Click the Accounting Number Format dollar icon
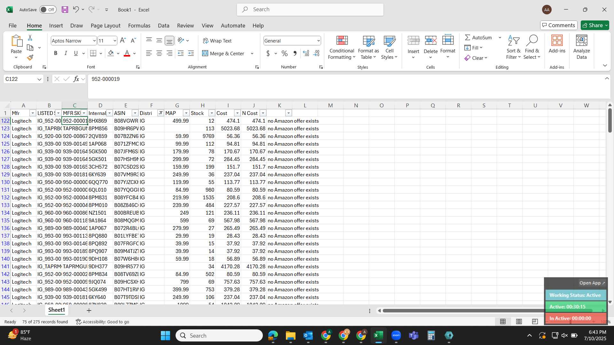This screenshot has height=345, width=614. [x=268, y=53]
